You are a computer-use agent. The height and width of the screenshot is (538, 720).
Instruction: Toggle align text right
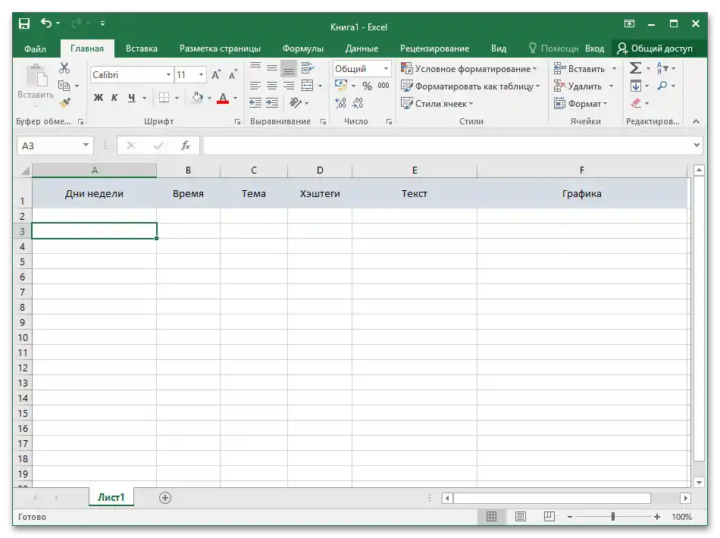[x=288, y=86]
